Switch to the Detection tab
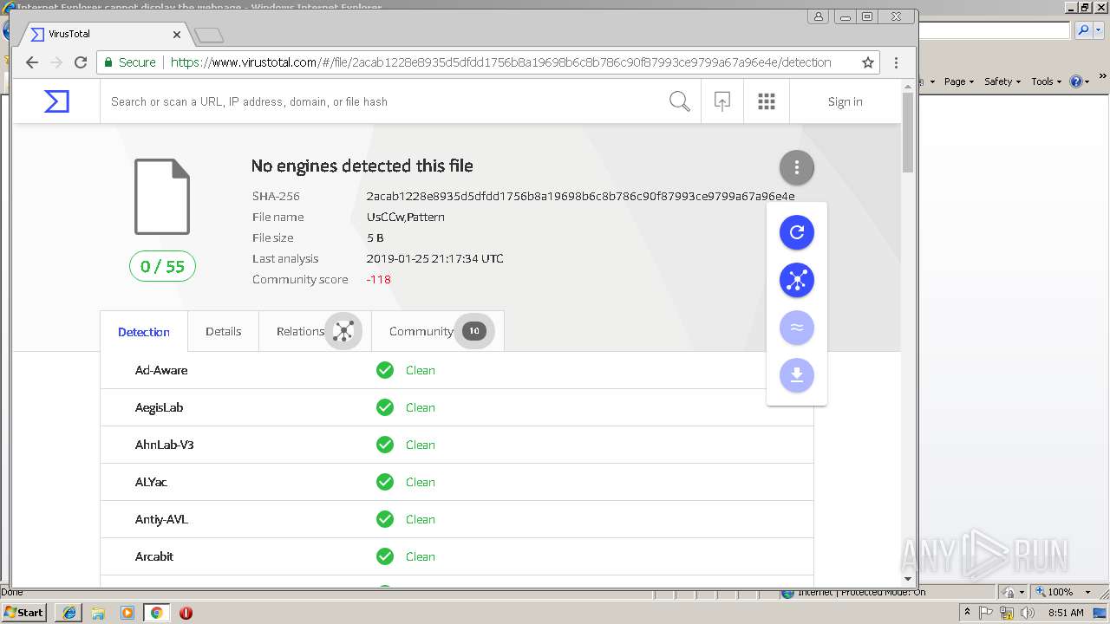This screenshot has width=1110, height=624. pos(144,332)
